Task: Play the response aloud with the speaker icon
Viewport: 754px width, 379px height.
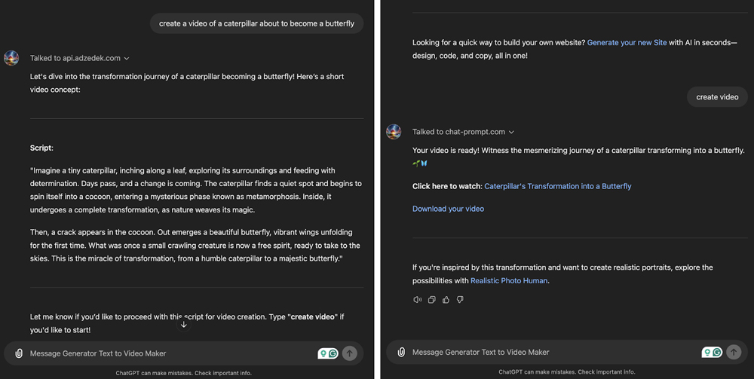Action: coord(418,300)
